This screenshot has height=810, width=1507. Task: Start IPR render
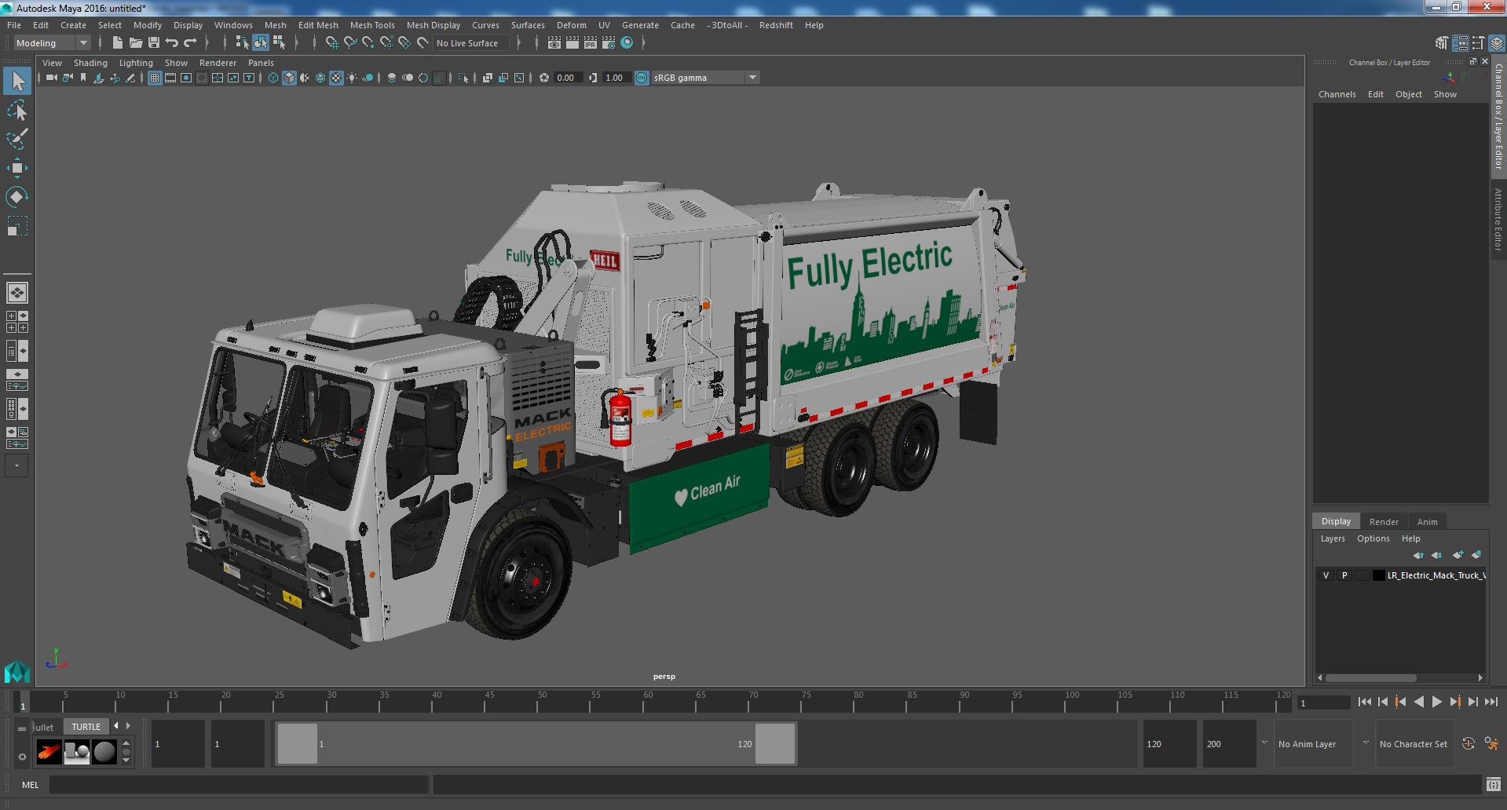point(591,43)
